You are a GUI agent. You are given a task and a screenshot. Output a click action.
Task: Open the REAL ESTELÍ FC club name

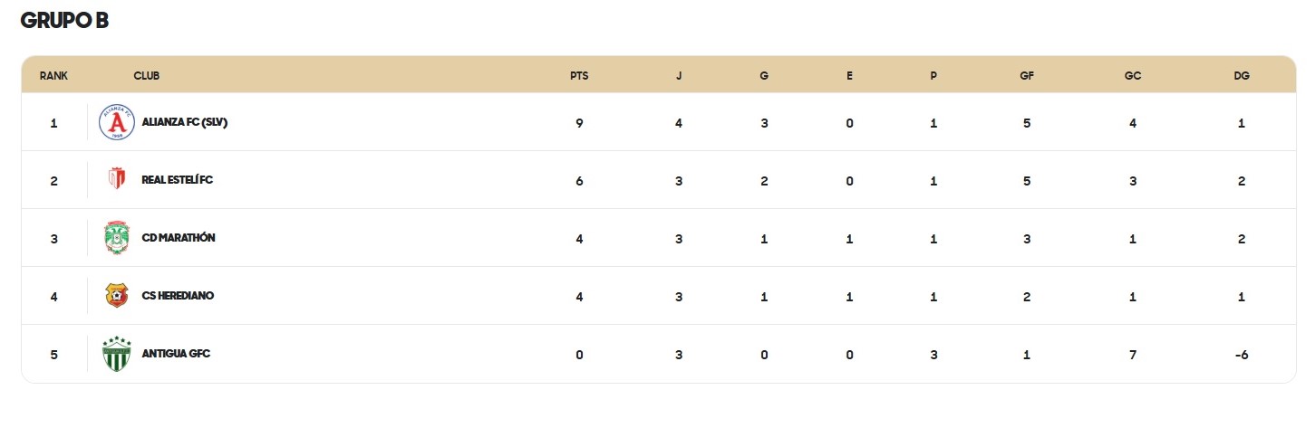pyautogui.click(x=178, y=180)
